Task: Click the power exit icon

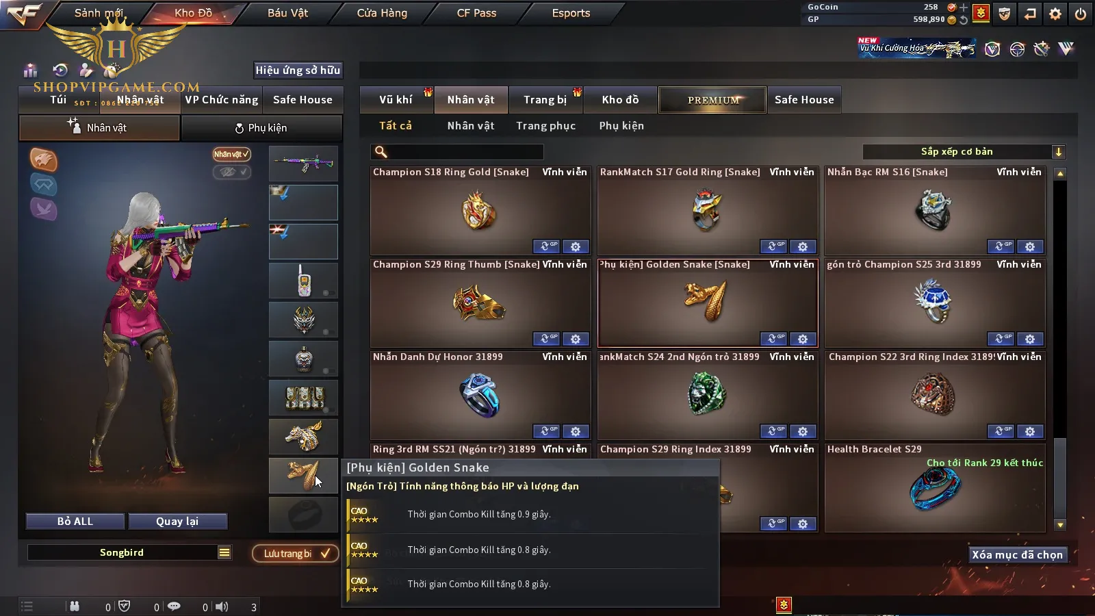Action: point(1081,14)
